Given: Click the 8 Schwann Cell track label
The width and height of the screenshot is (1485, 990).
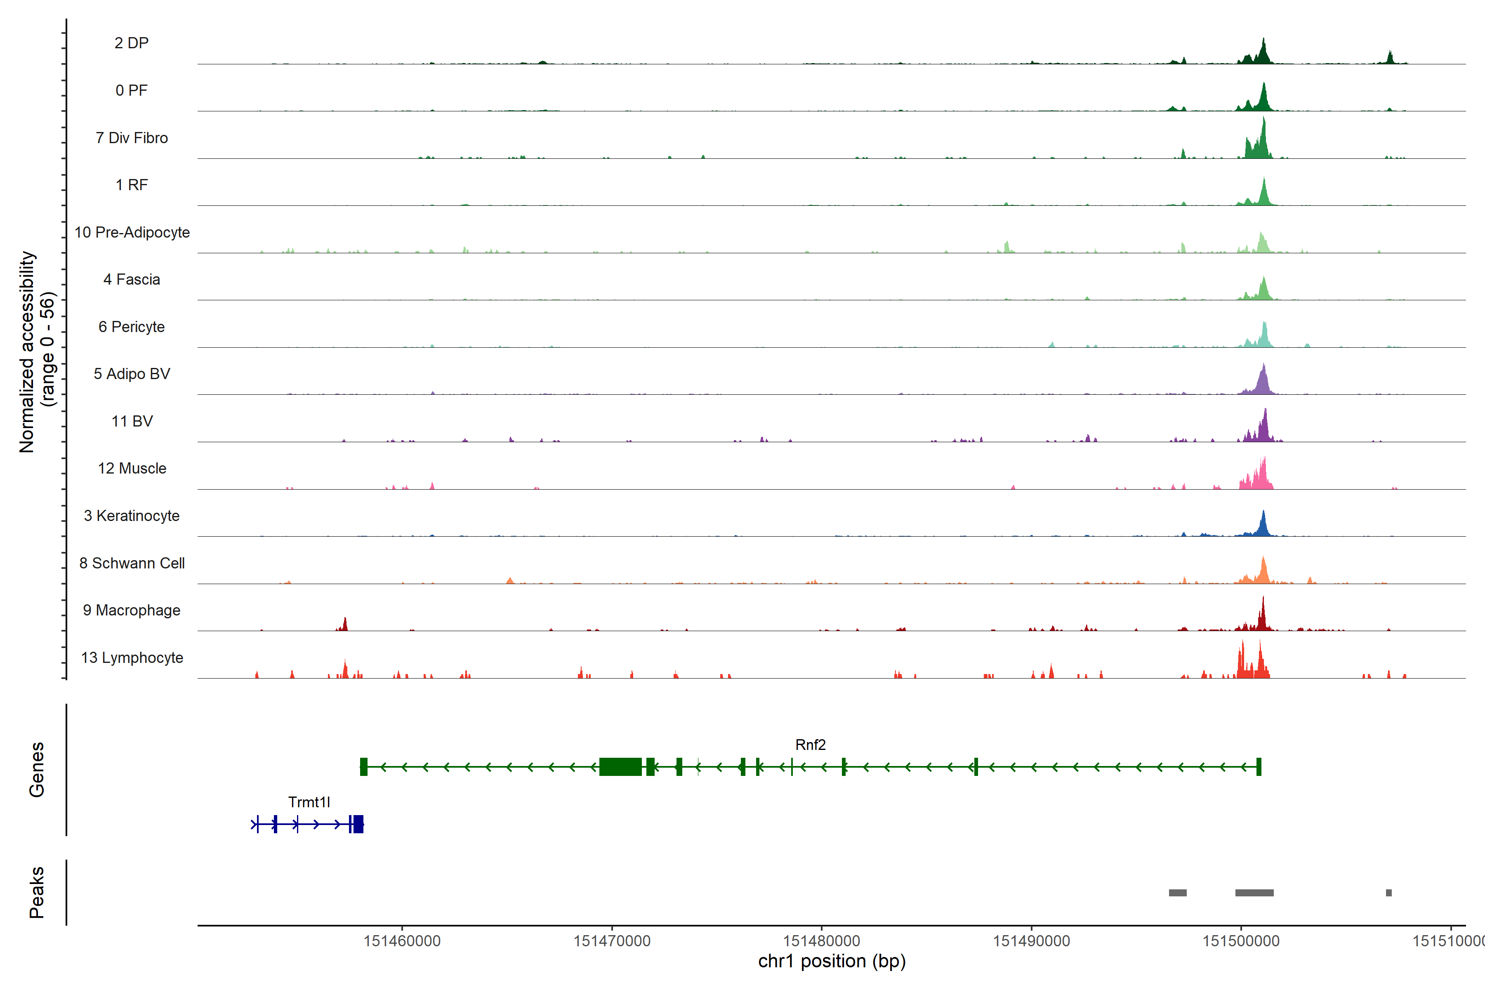Looking at the screenshot, I should pos(132,563).
